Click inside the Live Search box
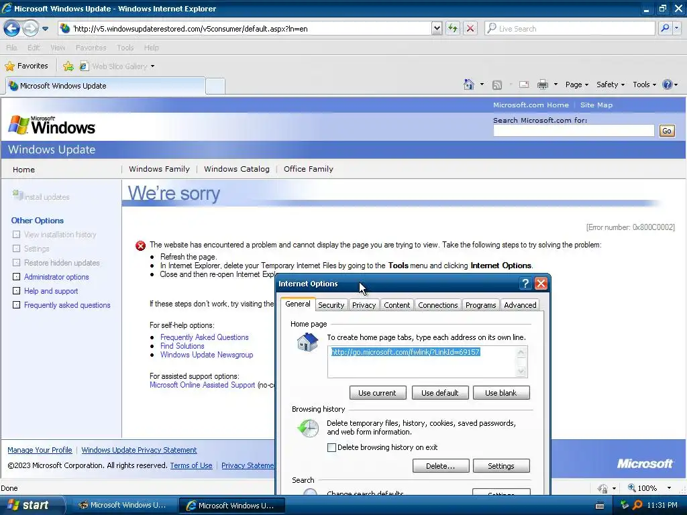 [570, 28]
